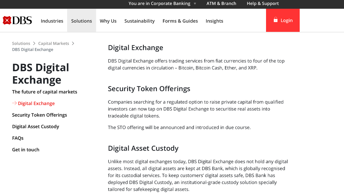Open the Industries dropdown in the navigation
This screenshot has width=344, height=193.
click(x=52, y=21)
